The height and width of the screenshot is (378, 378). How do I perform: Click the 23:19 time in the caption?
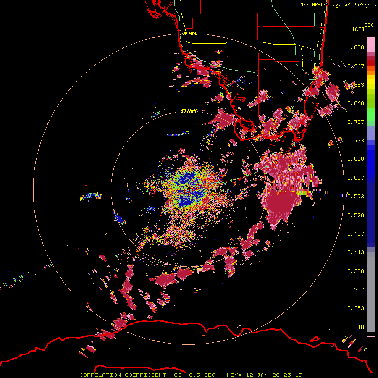click(x=293, y=375)
